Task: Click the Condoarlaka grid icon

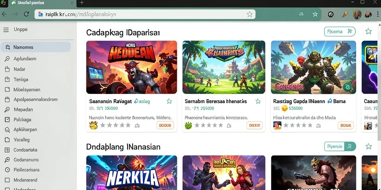Action: (7, 150)
